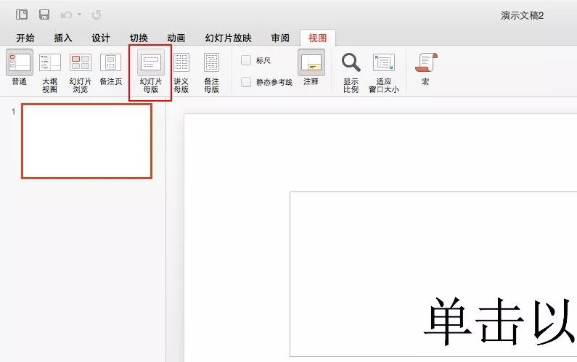577x362 pixels.
Task: Open the Insert (插入) tab
Action: (x=63, y=38)
